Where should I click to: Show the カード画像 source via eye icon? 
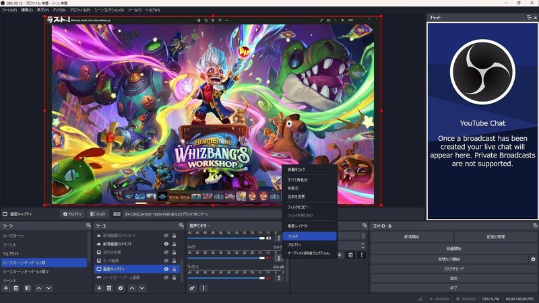[166, 261]
